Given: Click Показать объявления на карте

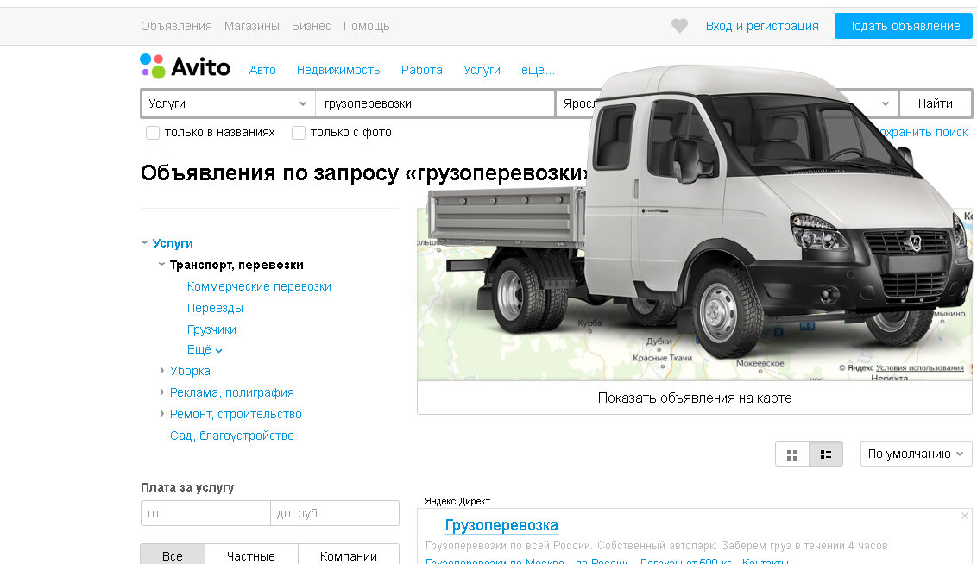Looking at the screenshot, I should coord(695,398).
